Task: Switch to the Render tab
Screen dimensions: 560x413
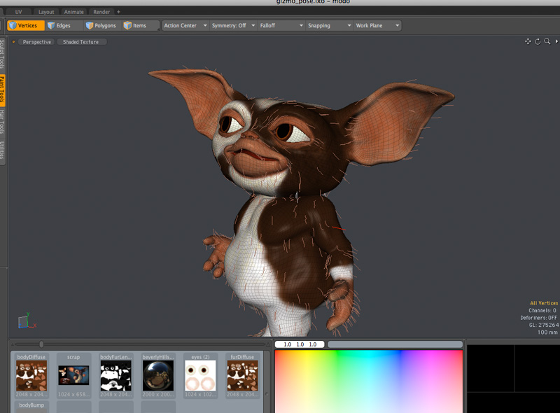Action: tap(101, 12)
